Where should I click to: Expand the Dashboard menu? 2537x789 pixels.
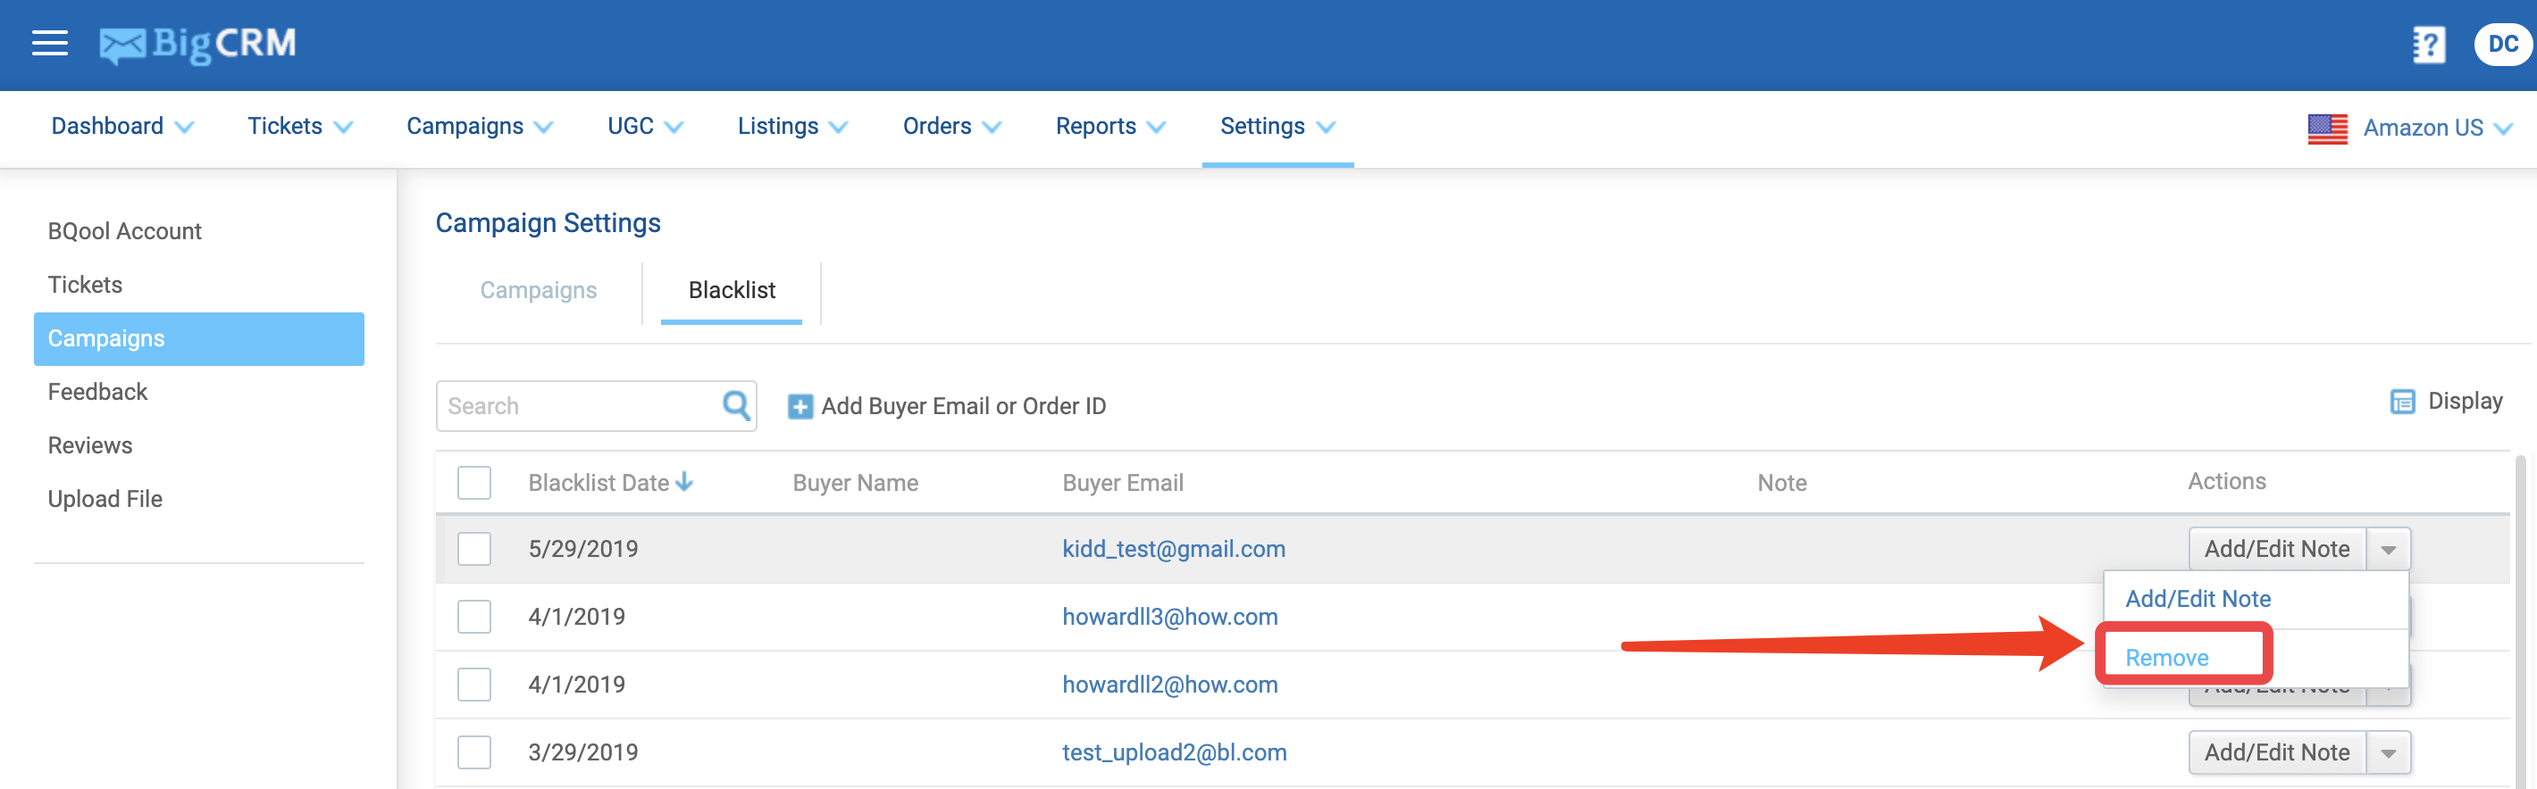pyautogui.click(x=122, y=127)
